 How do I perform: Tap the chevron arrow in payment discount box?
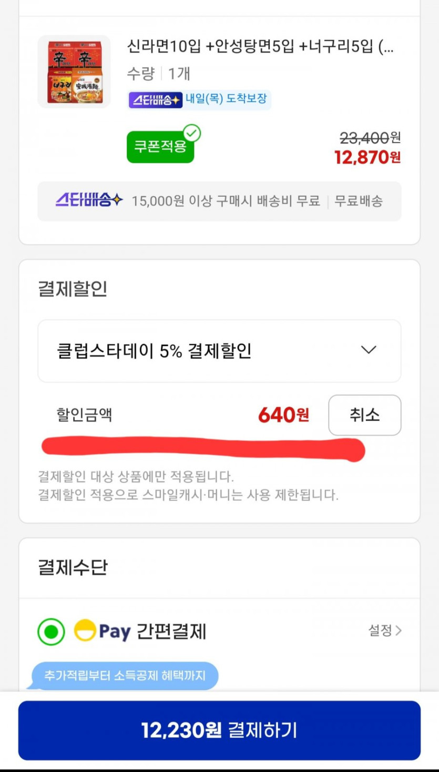[x=369, y=350]
